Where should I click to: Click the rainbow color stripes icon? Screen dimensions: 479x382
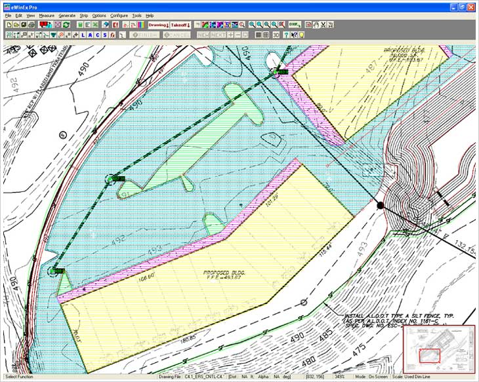point(141,25)
